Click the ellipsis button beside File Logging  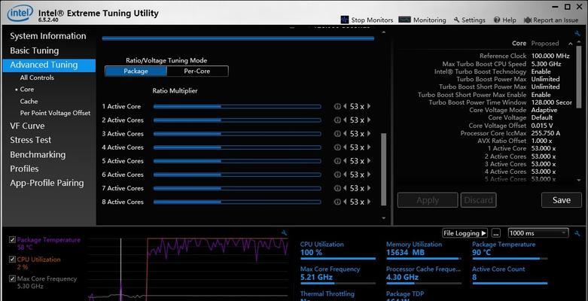(496, 233)
